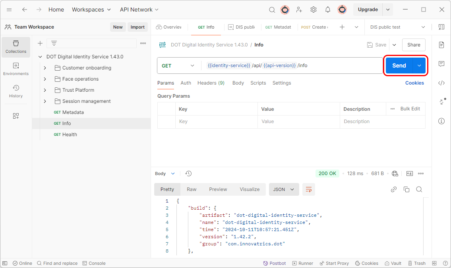This screenshot has height=268, width=451.
Task: Switch to the Headers tab
Action: click(x=211, y=83)
